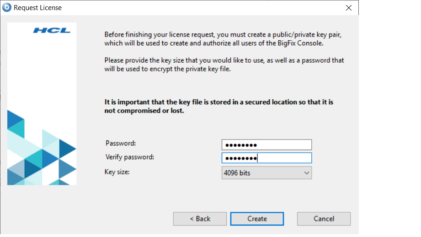Click the Key size dropdown arrow
Viewport: 421px width, 237px height.
307,173
